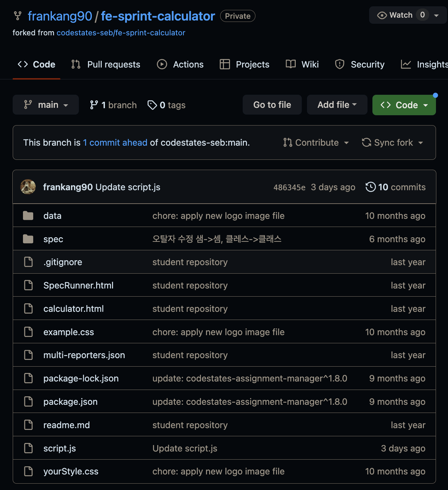Screen dimensions: 448x490
Task: Click the file icon next to example.css
Action: pos(28,332)
